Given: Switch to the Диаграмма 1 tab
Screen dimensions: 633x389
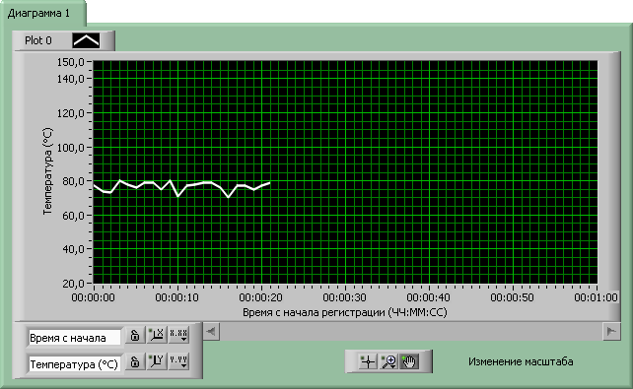Looking at the screenshot, I should point(39,14).
